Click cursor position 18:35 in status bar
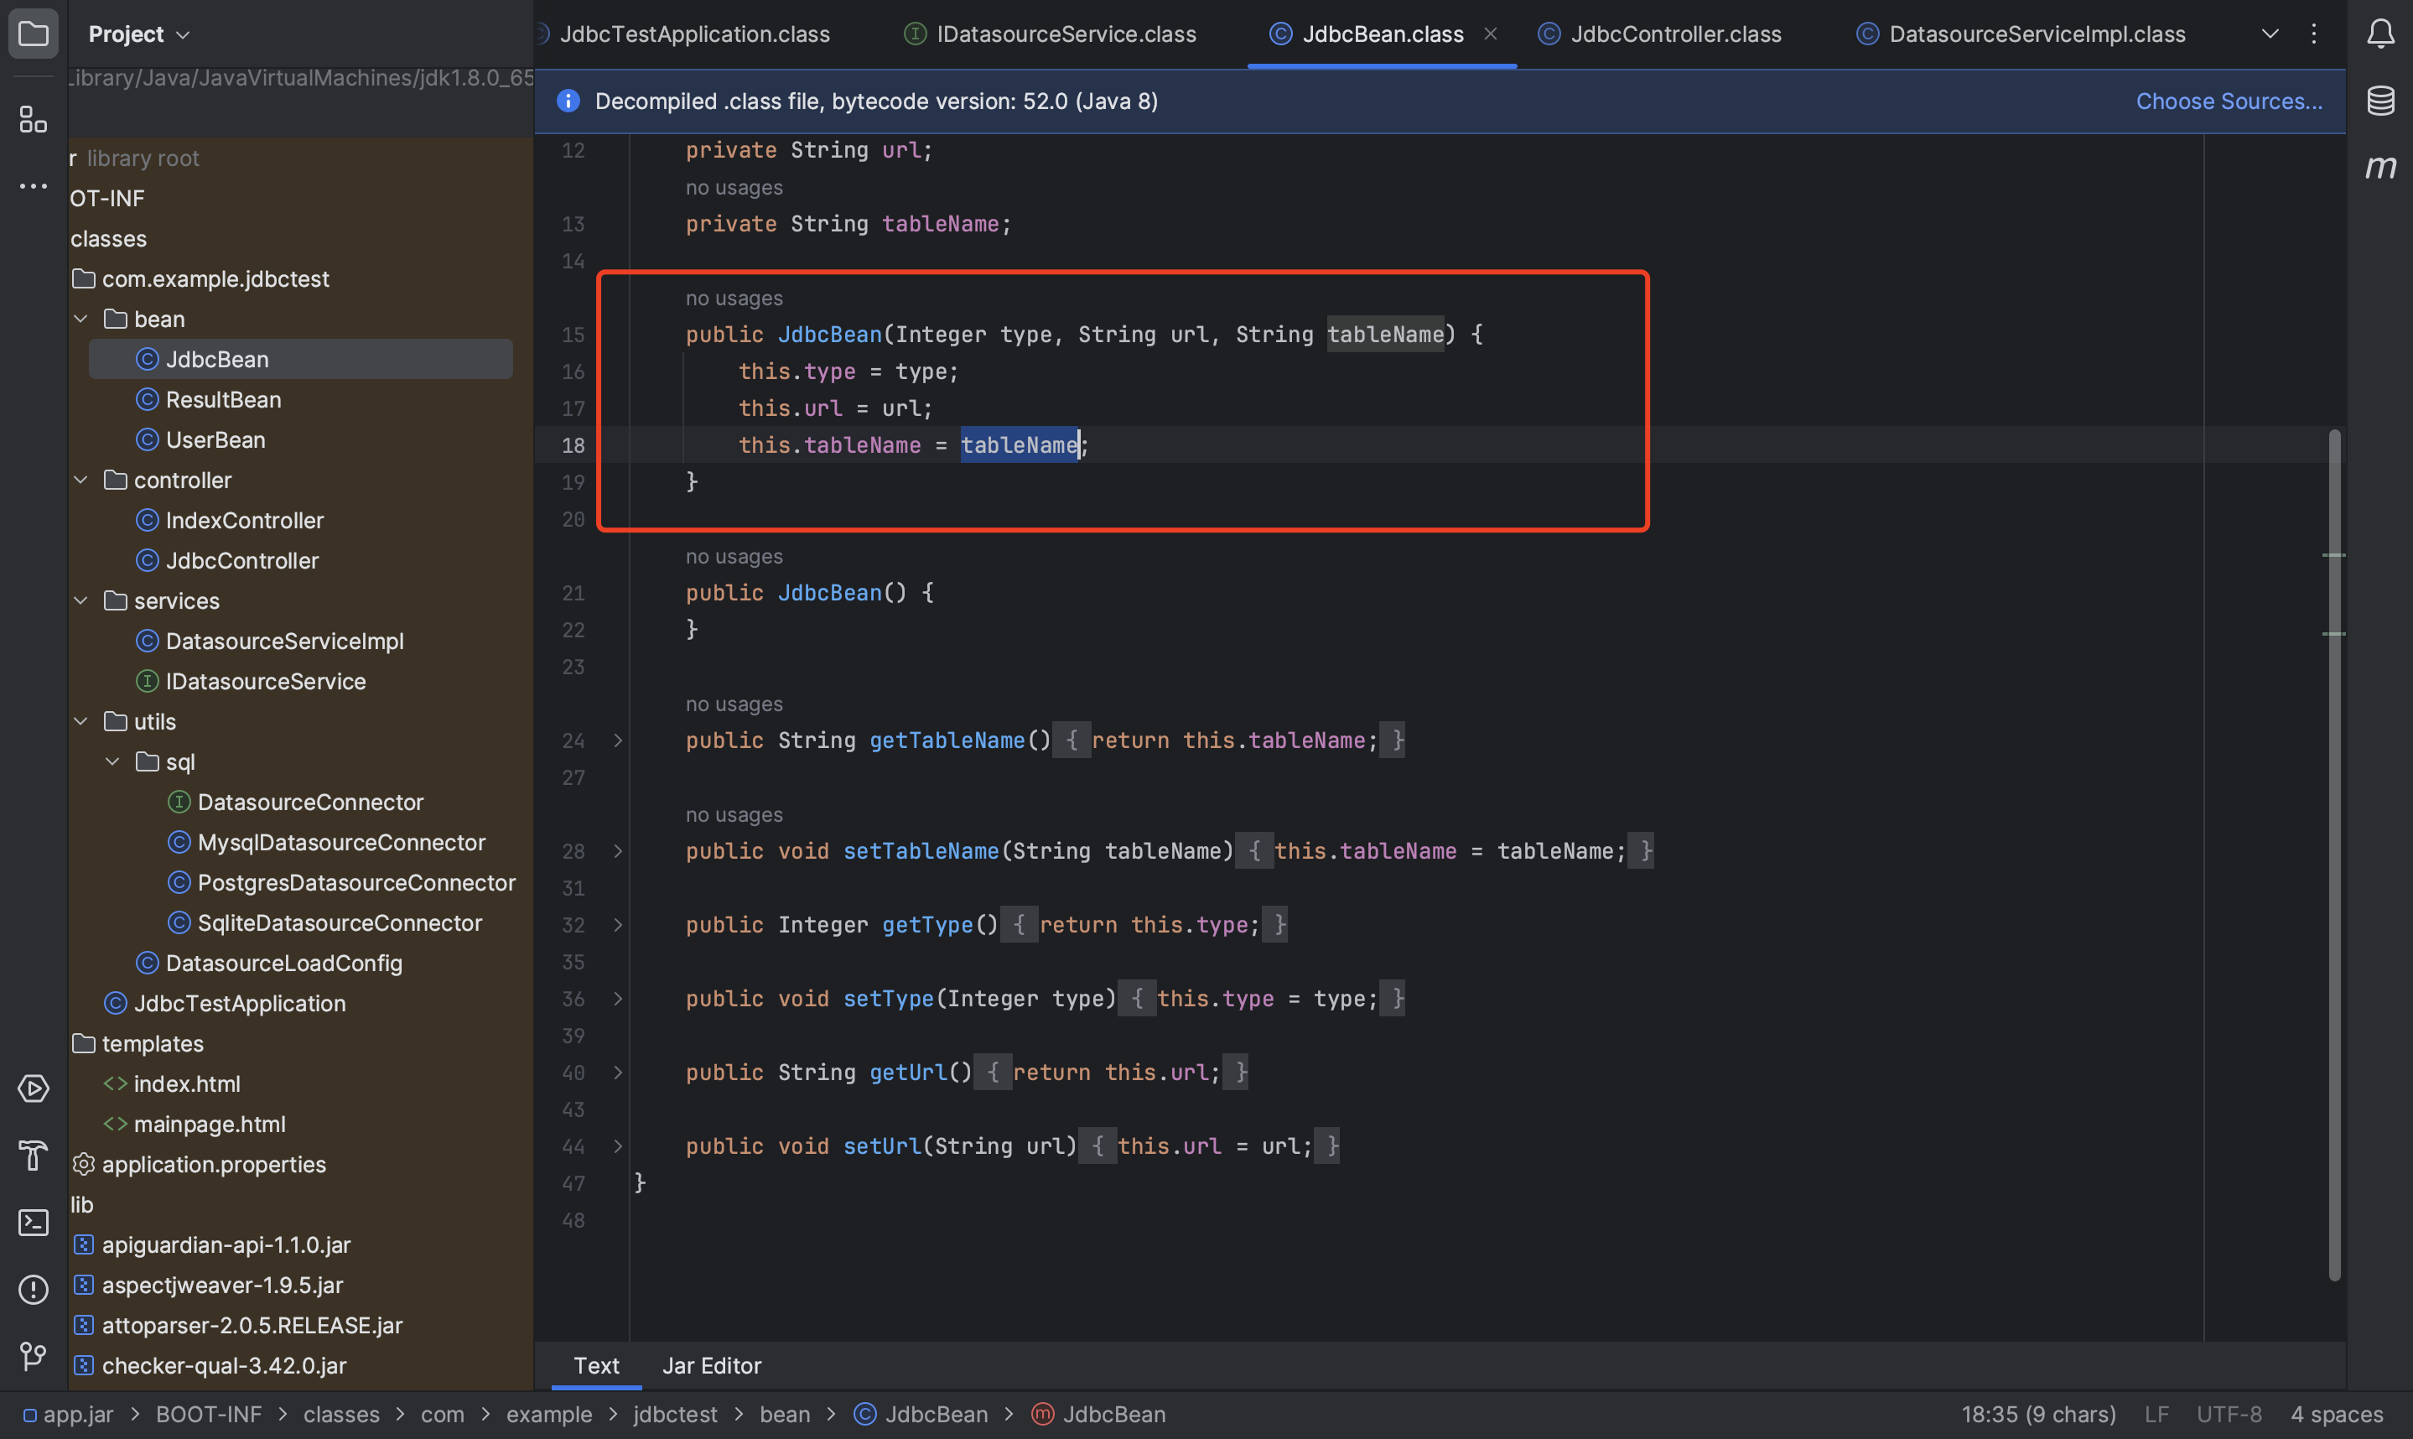Viewport: 2413px width, 1439px height. tap(2038, 1415)
